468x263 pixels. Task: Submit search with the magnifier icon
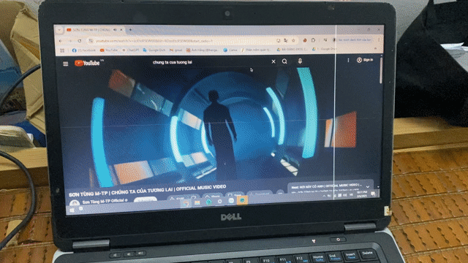284,61
